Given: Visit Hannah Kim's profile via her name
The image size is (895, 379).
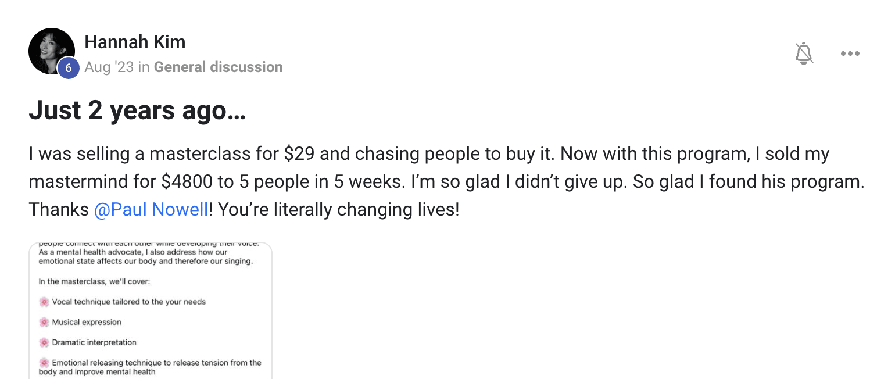Looking at the screenshot, I should (x=135, y=42).
